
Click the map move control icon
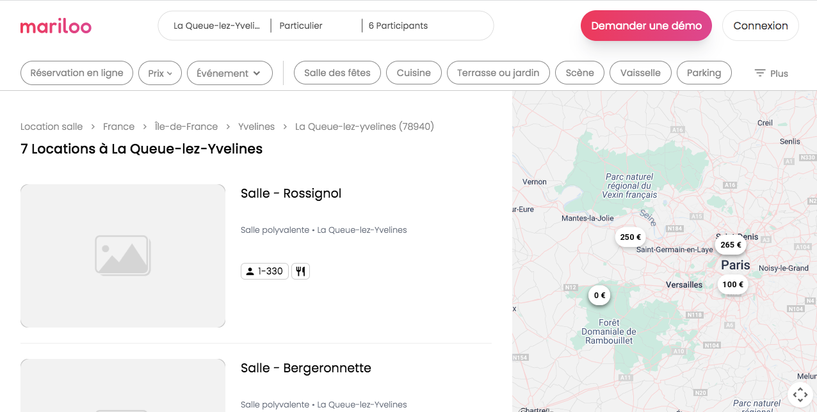800,394
